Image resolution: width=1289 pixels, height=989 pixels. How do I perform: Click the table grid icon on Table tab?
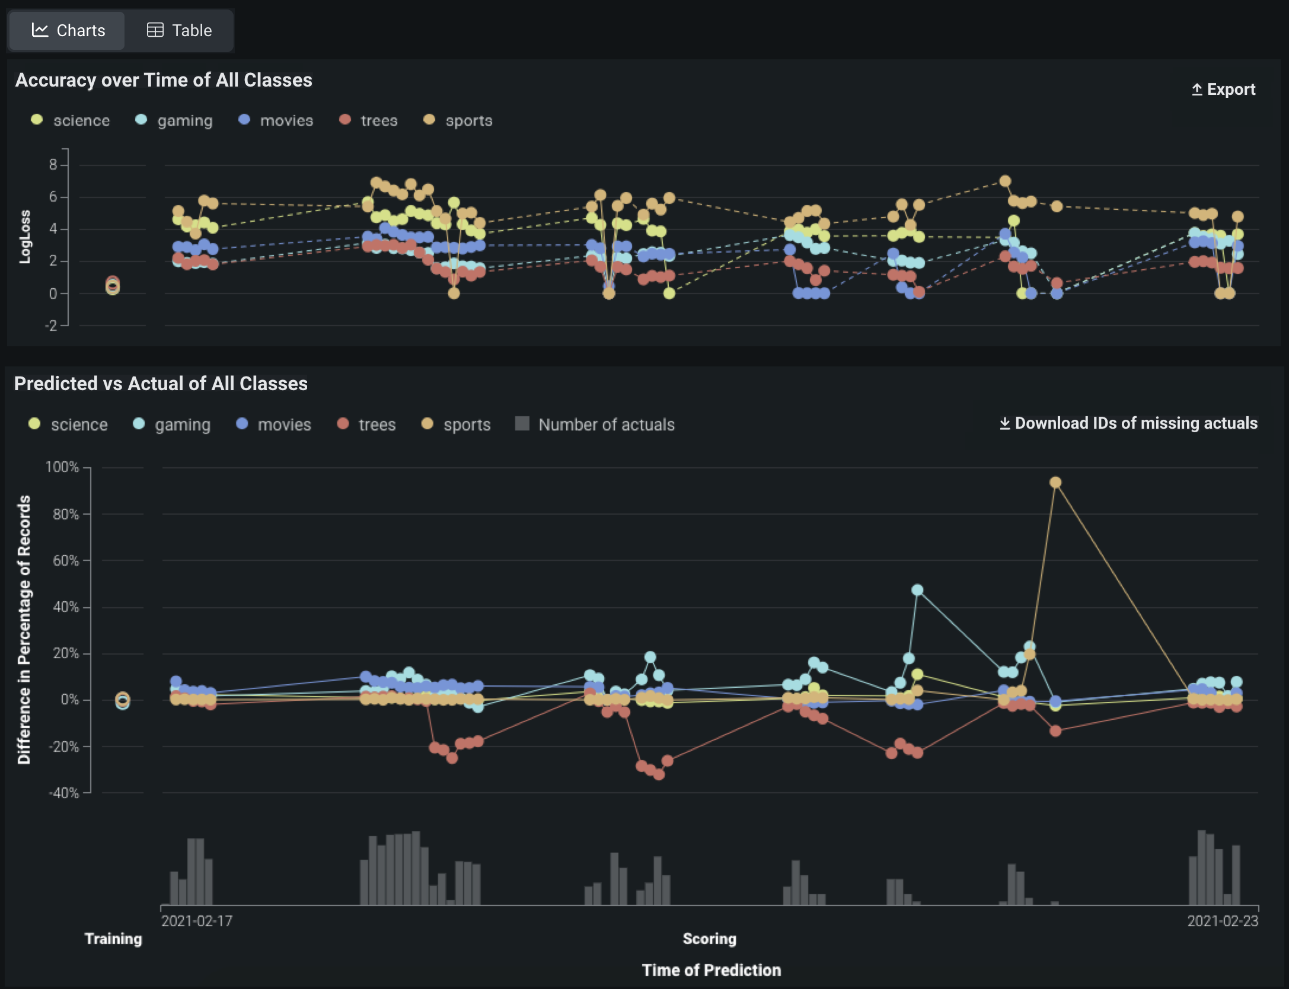click(x=155, y=30)
